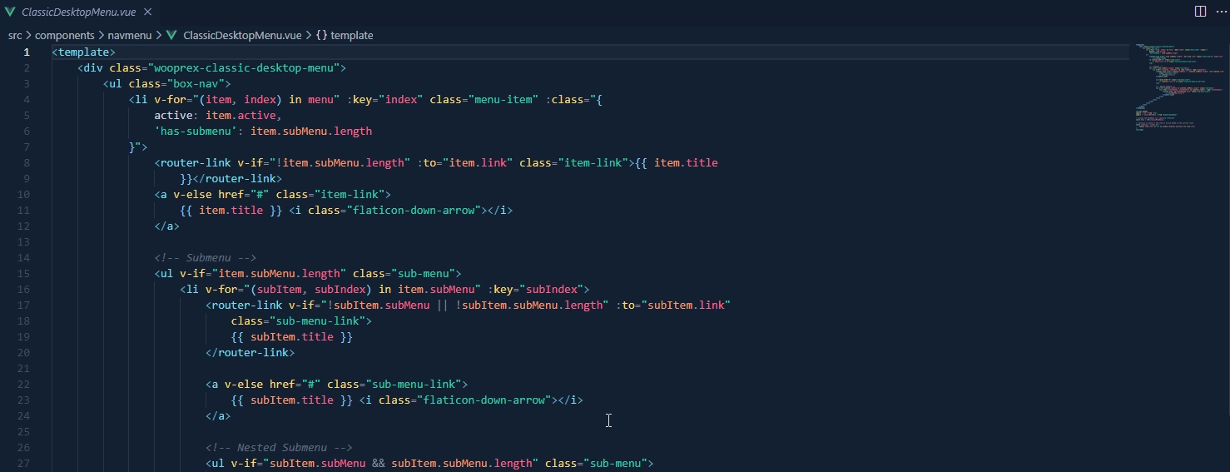Close the ClassicDesktopMenu.vue tab
Image resolution: width=1230 pixels, height=472 pixels.
point(147,12)
